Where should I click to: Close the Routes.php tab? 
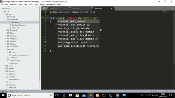point(67,8)
